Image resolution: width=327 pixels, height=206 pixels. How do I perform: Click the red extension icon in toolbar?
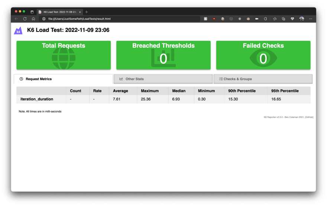tap(214, 19)
